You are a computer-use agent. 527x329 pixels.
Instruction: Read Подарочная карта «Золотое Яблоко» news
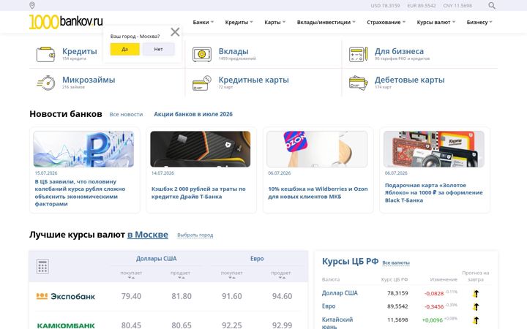click(434, 193)
